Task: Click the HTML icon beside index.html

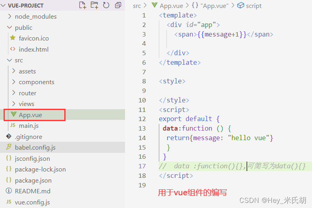Action: (x=13, y=49)
